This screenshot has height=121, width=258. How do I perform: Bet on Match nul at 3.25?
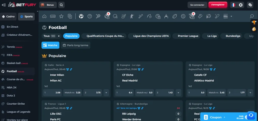73,93
